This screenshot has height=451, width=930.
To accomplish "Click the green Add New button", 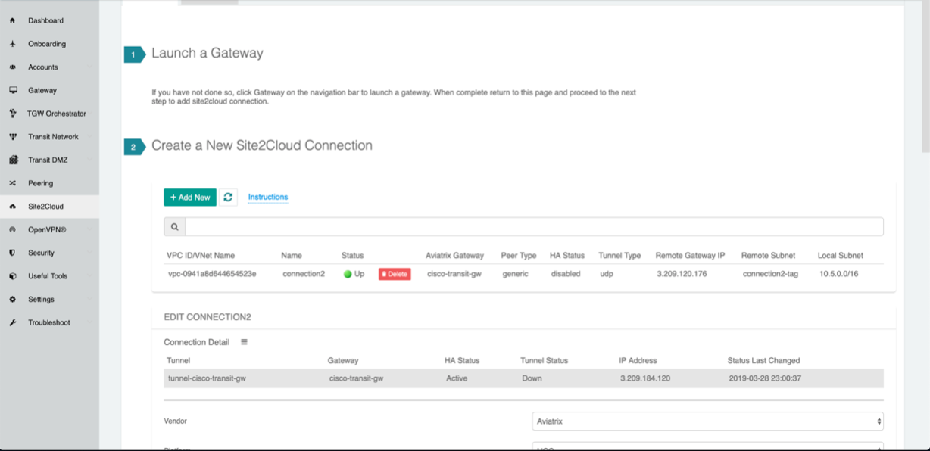I will (190, 197).
